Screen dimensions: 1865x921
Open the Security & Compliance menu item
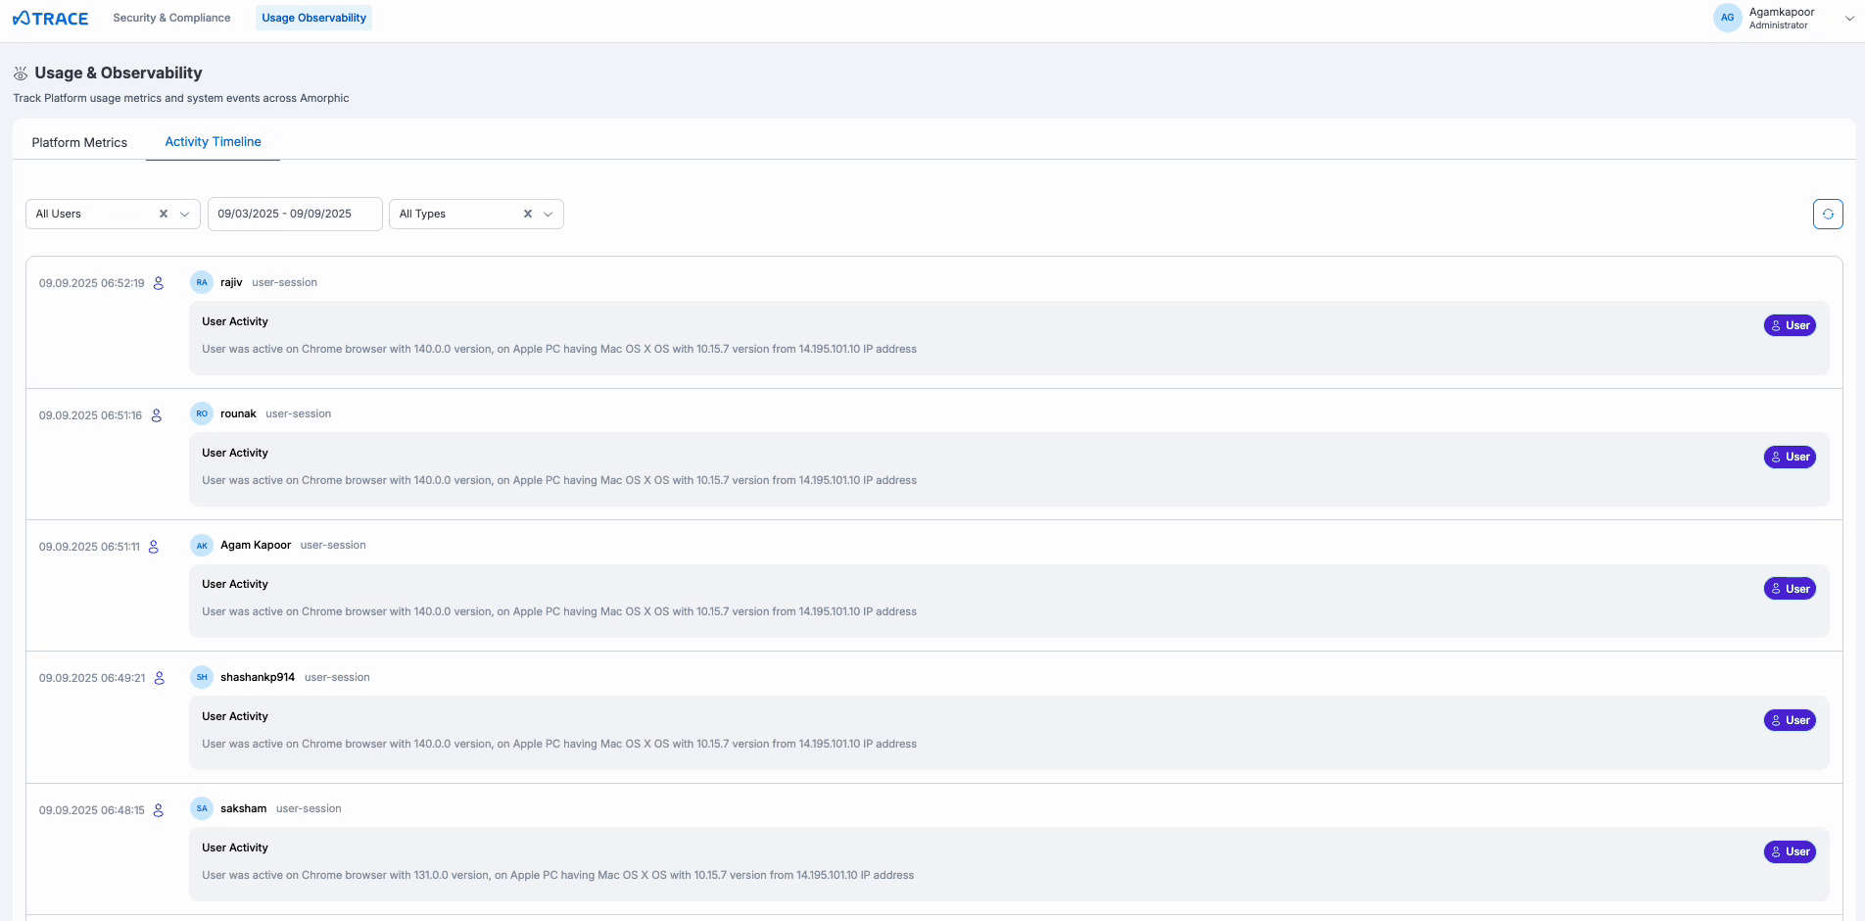click(171, 18)
